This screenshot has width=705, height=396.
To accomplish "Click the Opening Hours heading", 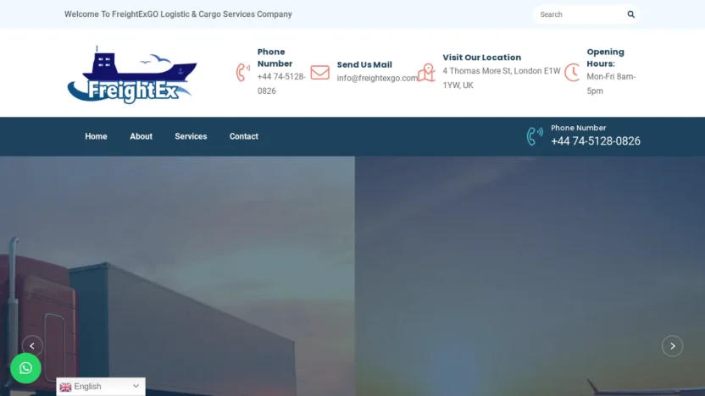I will pyautogui.click(x=605, y=58).
